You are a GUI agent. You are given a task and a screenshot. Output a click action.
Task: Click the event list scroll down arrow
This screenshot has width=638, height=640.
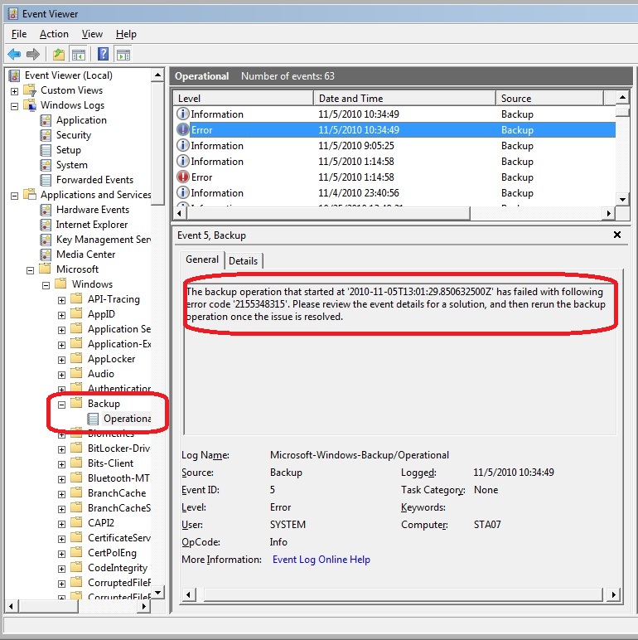pyautogui.click(x=622, y=199)
